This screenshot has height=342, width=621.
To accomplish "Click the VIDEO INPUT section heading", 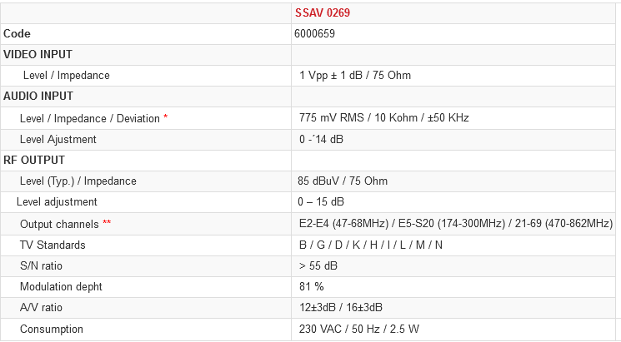I will [x=38, y=55].
